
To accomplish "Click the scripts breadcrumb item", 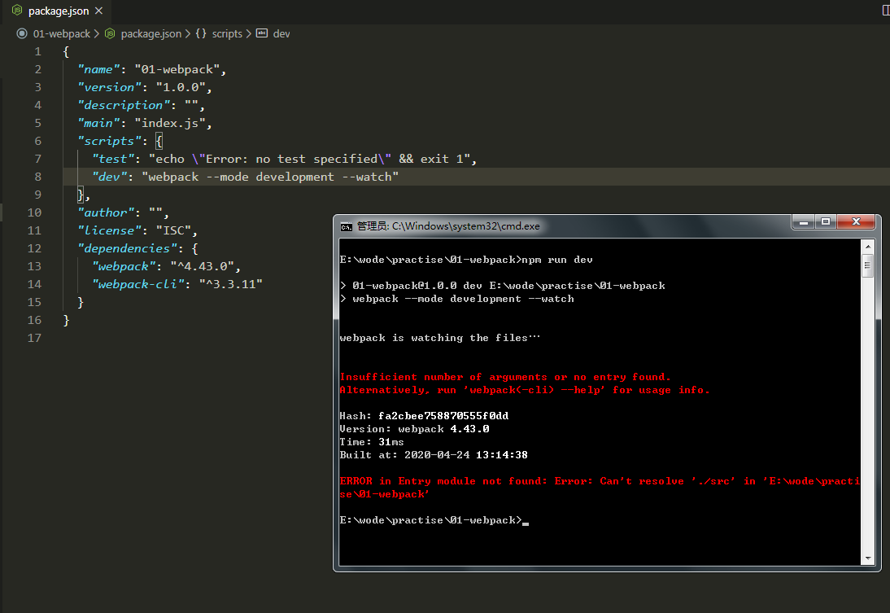I will click(227, 33).
